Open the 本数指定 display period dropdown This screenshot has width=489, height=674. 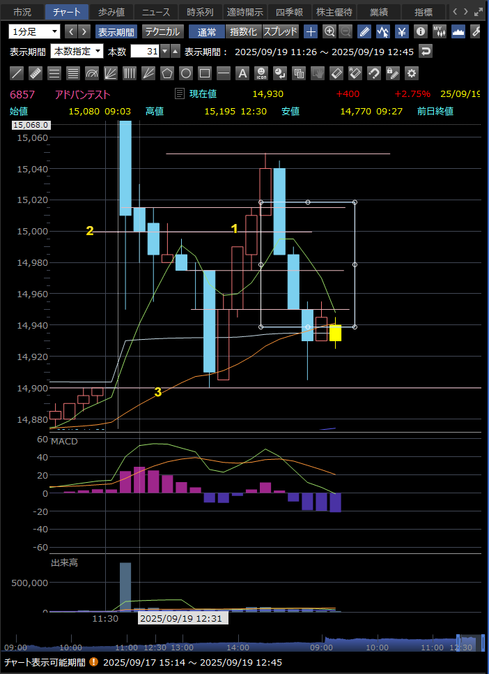pyautogui.click(x=77, y=51)
